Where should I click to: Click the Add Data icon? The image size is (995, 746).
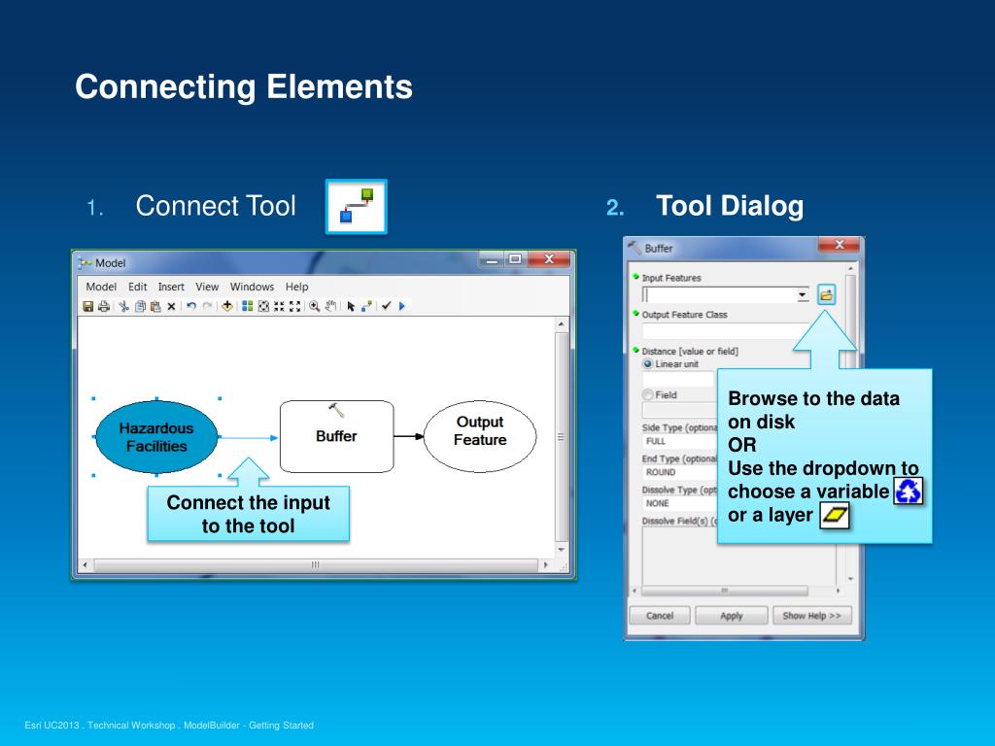[227, 306]
